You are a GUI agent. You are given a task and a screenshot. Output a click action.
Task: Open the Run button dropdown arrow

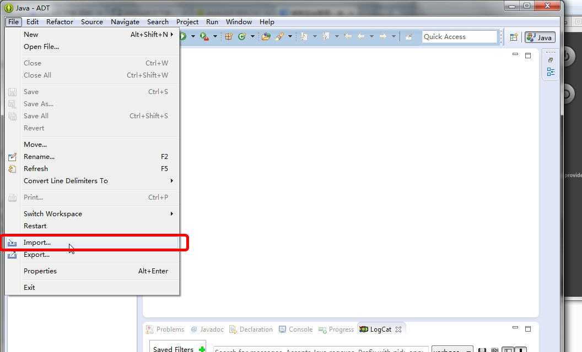[193, 36]
